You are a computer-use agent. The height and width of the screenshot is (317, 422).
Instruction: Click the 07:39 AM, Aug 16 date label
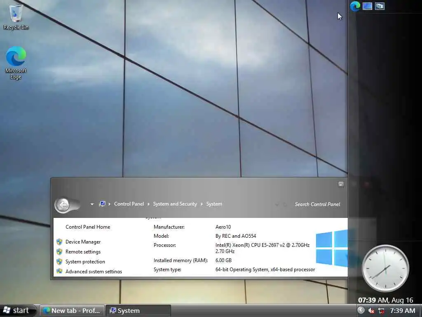[x=385, y=300]
